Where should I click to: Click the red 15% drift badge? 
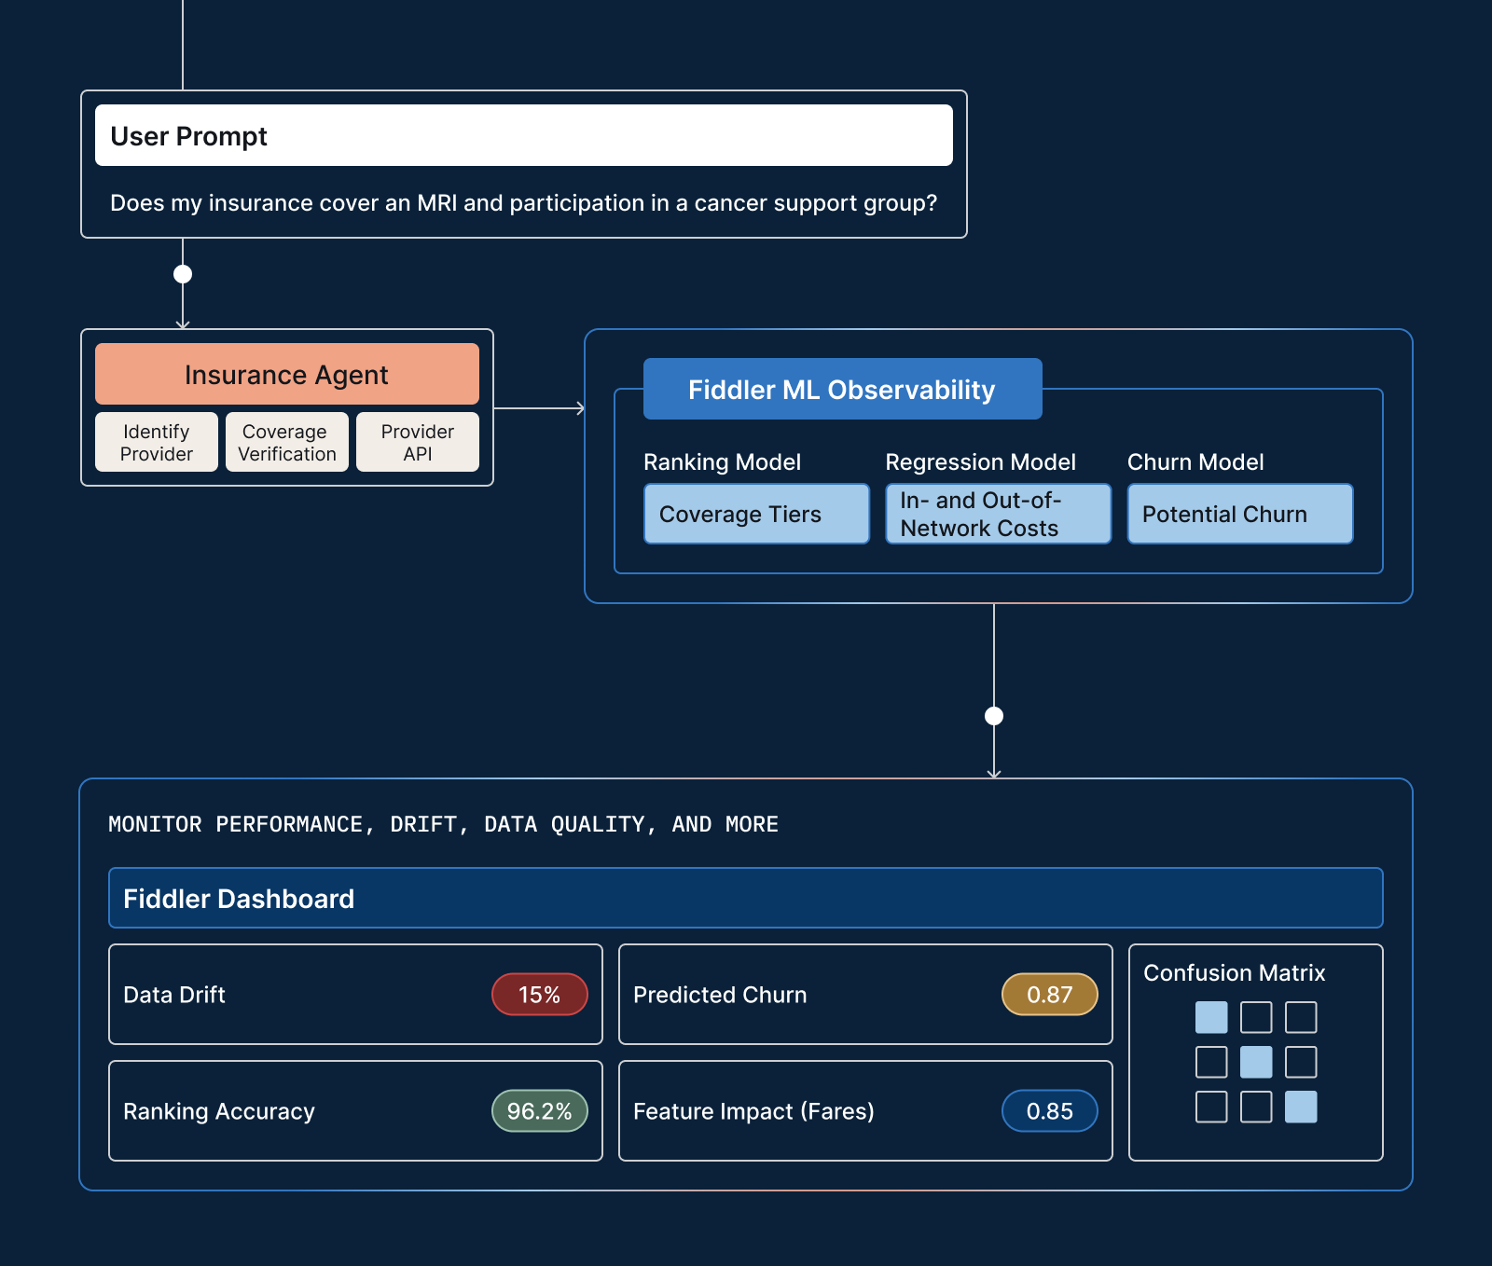(x=540, y=995)
